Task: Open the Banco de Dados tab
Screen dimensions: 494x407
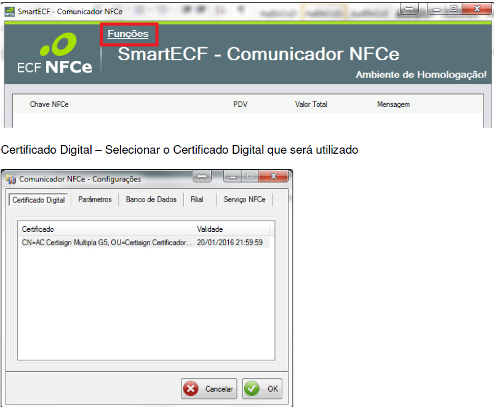Action: point(151,200)
